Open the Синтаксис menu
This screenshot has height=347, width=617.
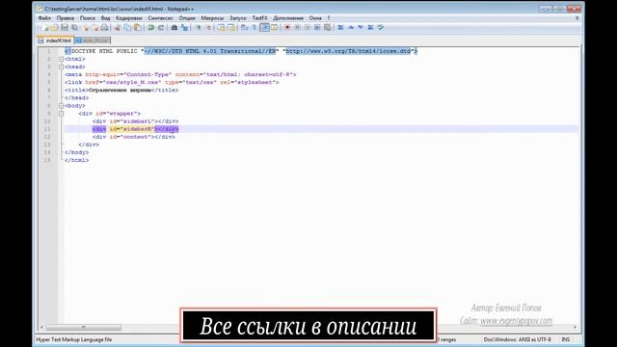[161, 18]
